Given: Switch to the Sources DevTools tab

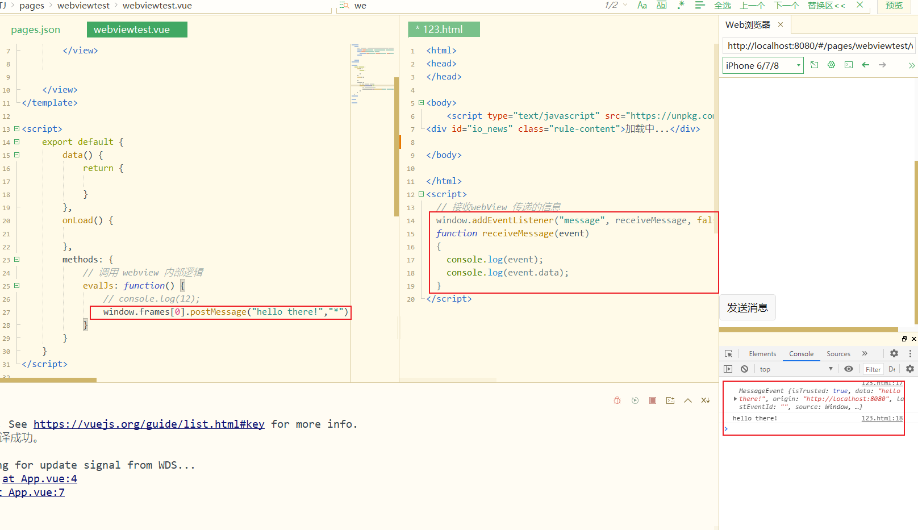Looking at the screenshot, I should [838, 354].
